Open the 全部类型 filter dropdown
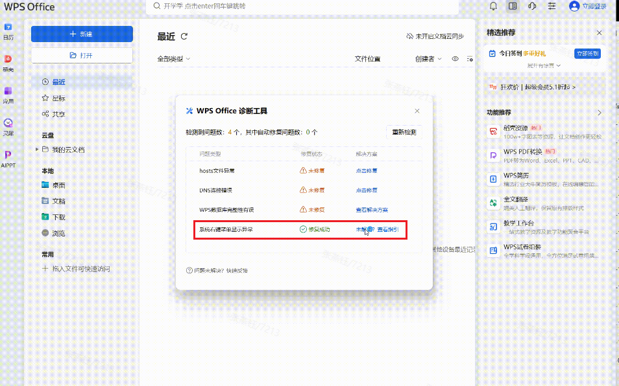 174,59
